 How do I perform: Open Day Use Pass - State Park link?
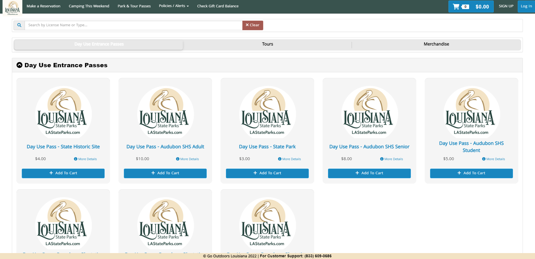[x=267, y=147]
